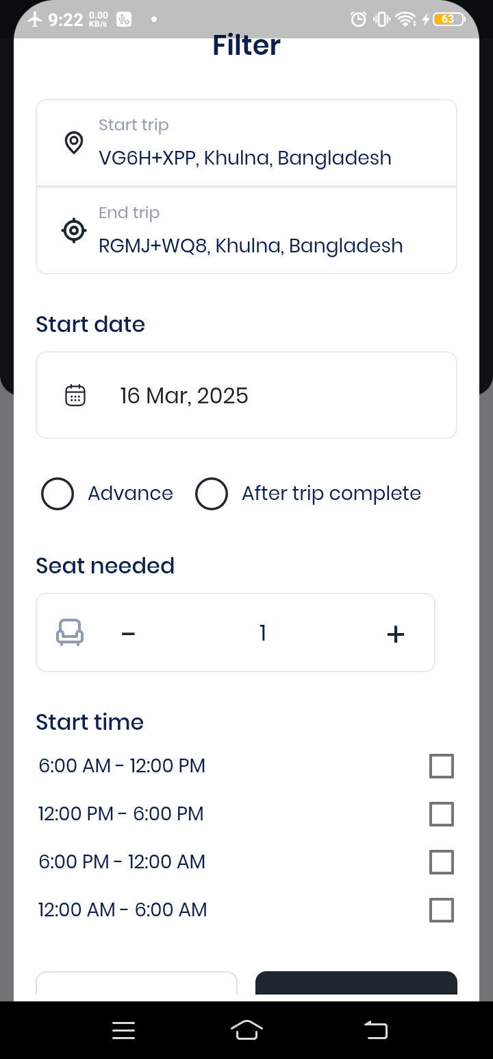The width and height of the screenshot is (493, 1059).
Task: Tap the Start trip location pin icon
Action: pos(74,143)
